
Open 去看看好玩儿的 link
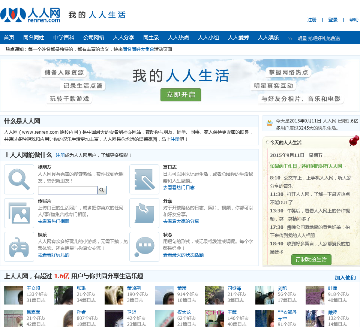coord(54,255)
